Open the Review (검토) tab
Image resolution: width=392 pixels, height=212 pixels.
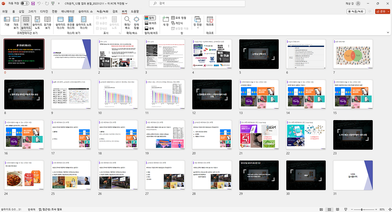115,11
